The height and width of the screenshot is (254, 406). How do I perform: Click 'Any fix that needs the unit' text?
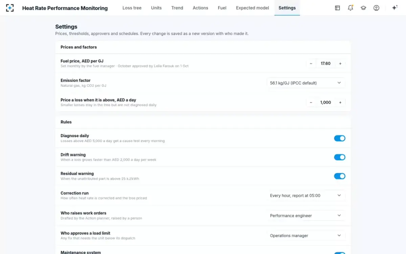tap(98, 238)
